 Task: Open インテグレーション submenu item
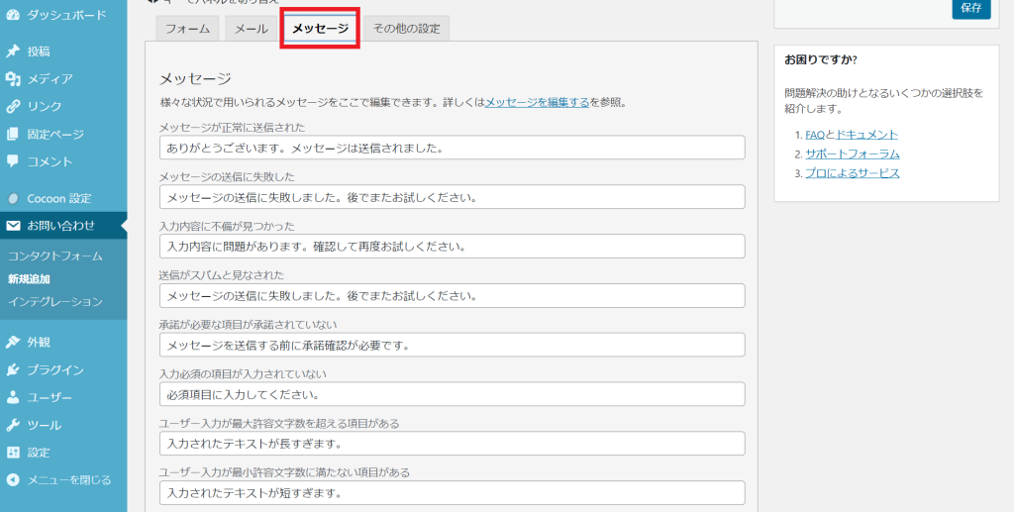point(54,301)
